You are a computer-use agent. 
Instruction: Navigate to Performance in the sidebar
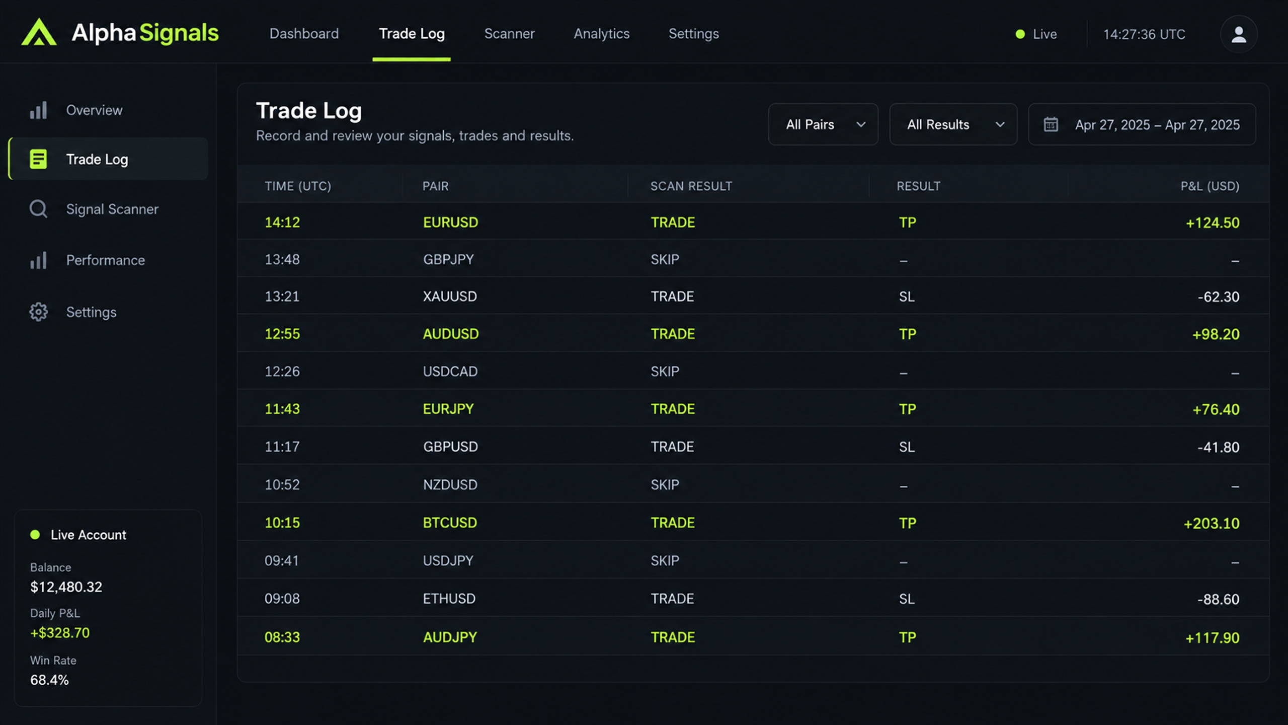(x=106, y=260)
